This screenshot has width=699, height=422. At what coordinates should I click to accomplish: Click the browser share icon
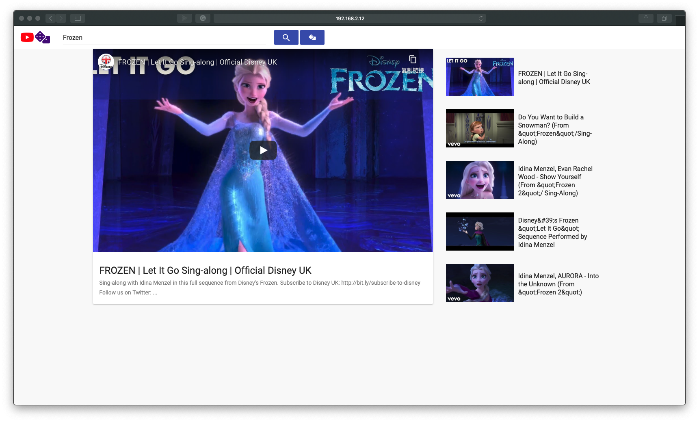point(646,18)
